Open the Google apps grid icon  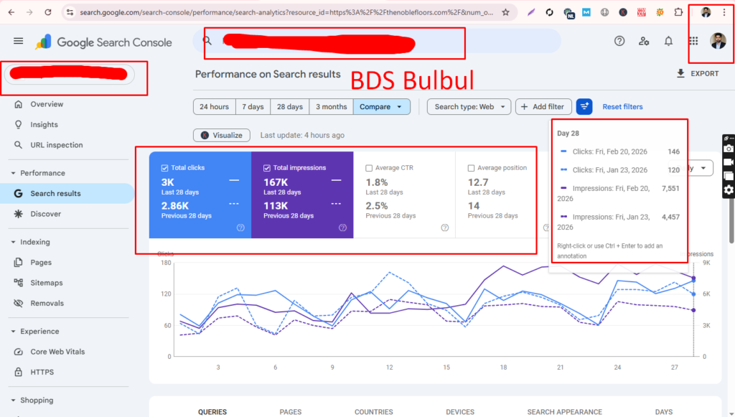[x=693, y=41]
